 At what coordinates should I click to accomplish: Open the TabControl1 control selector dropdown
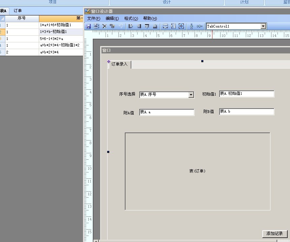[x=263, y=26]
